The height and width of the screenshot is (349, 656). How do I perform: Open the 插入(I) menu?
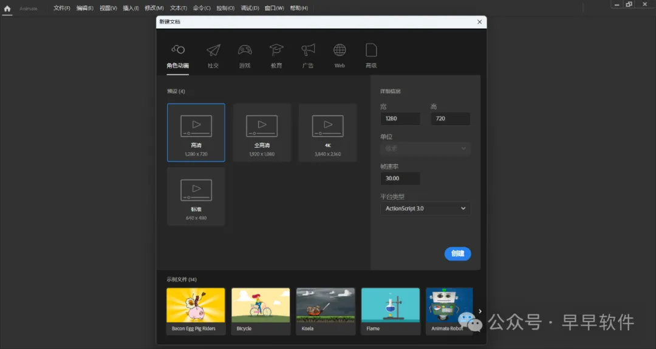(x=131, y=8)
